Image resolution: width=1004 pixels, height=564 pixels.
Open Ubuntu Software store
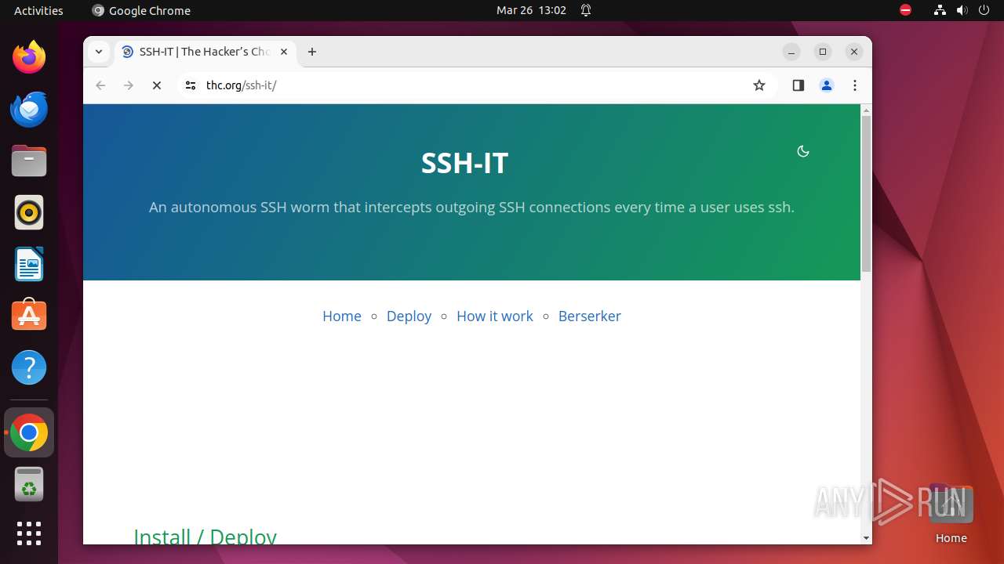click(29, 316)
